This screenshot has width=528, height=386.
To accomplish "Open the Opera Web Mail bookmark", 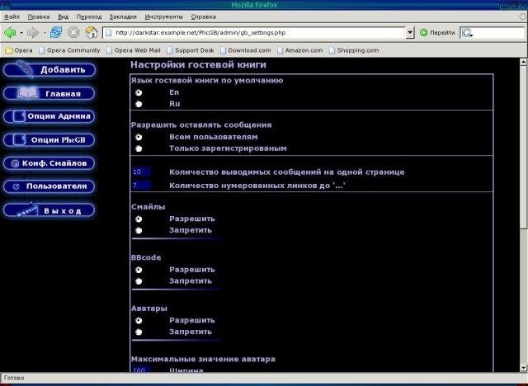I will coord(134,50).
